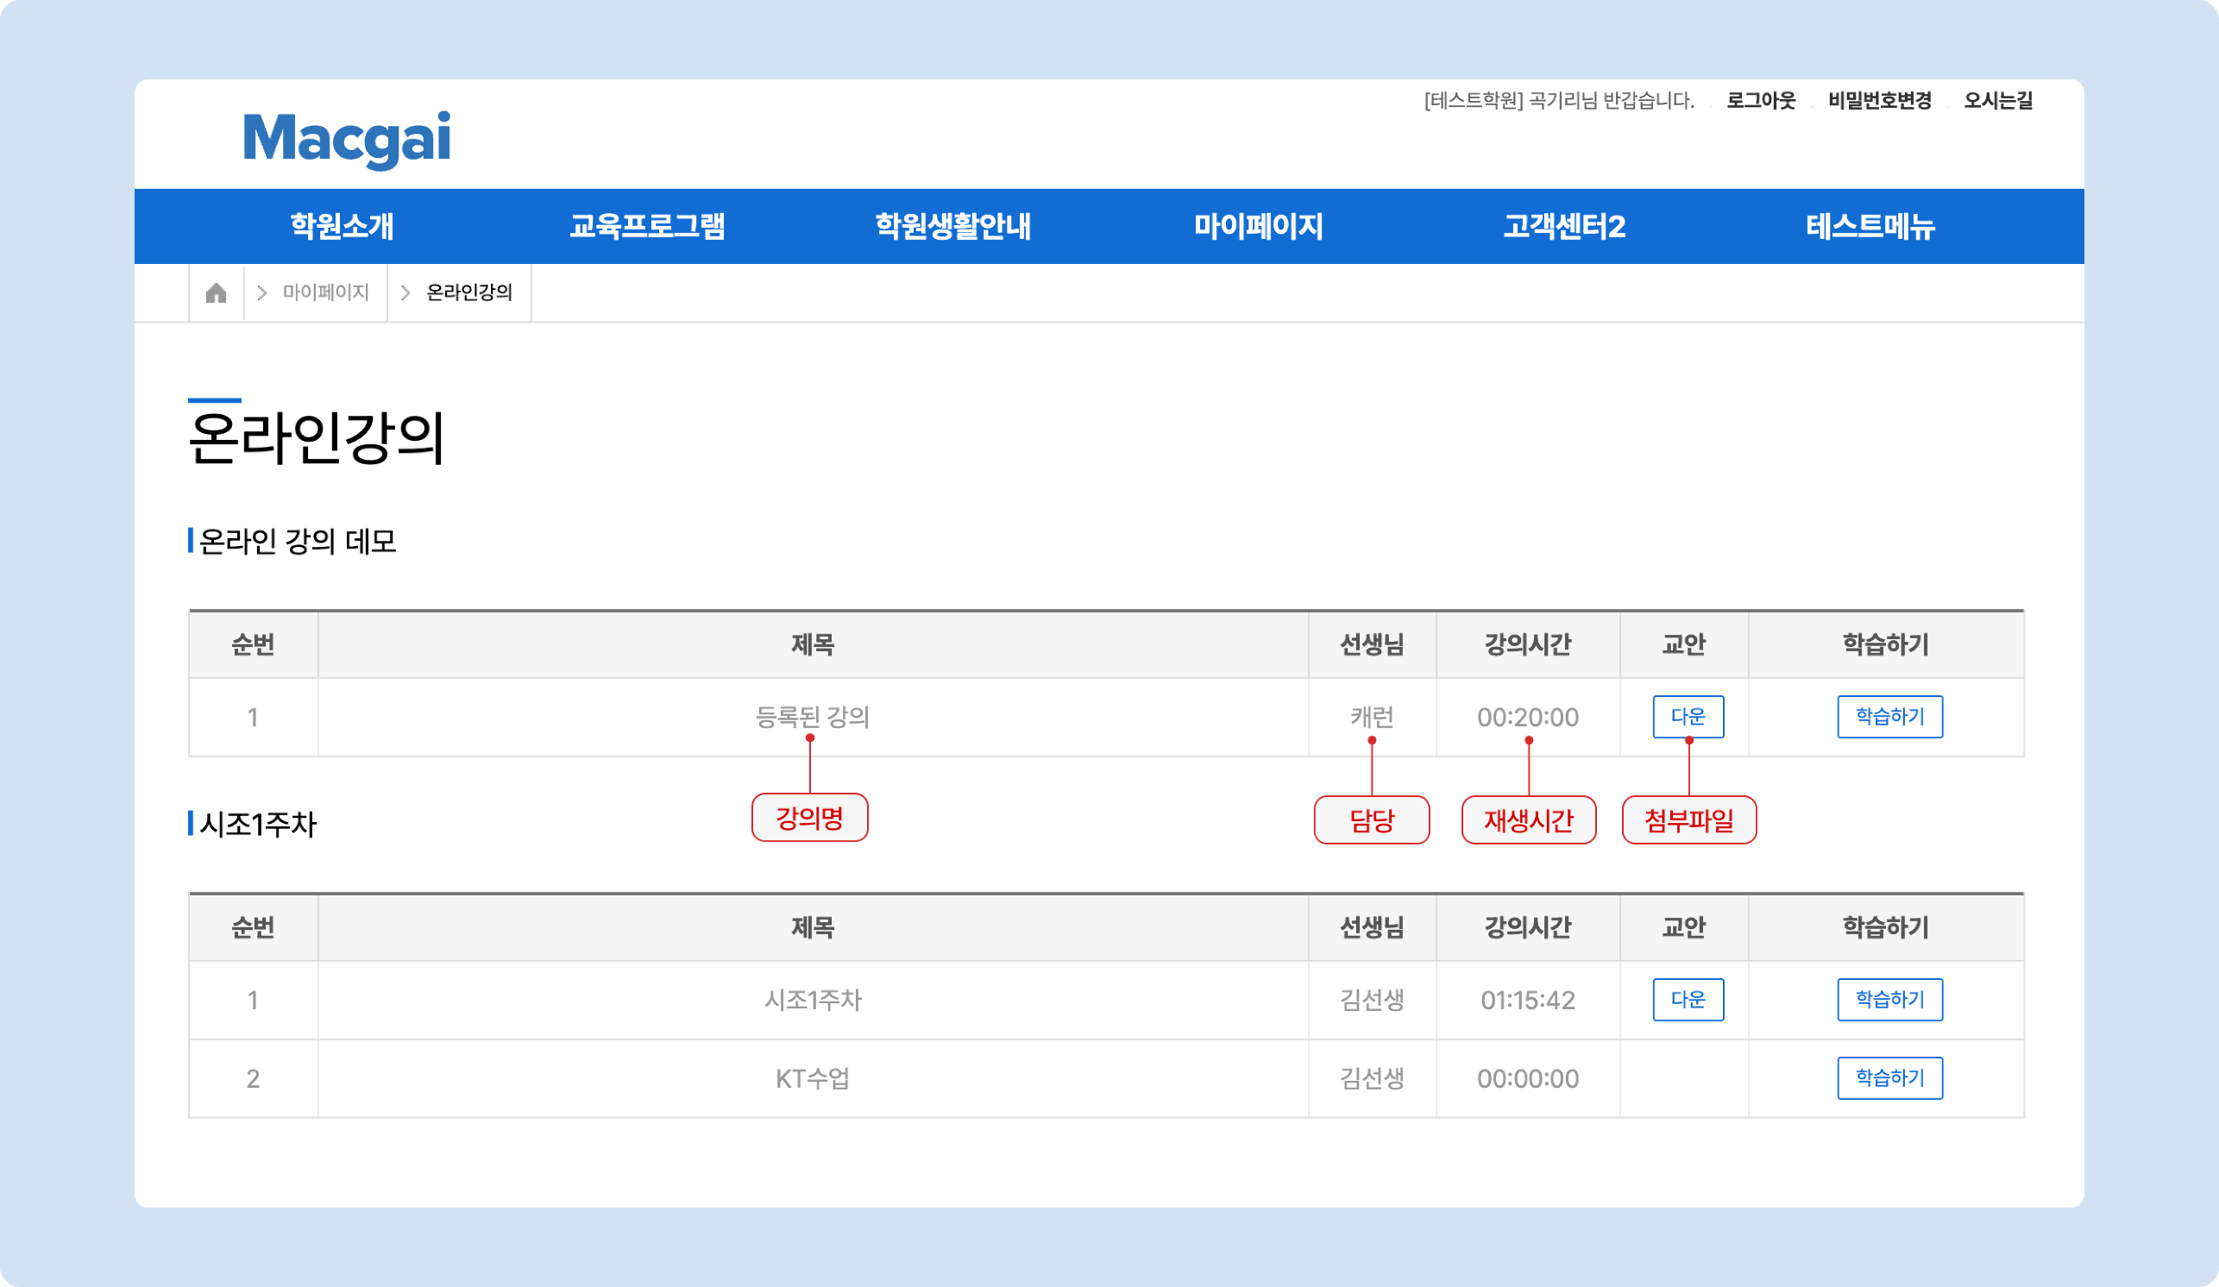This screenshot has width=2219, height=1287.
Task: Open the 마이페이지 navigation menu
Action: pos(1258,226)
